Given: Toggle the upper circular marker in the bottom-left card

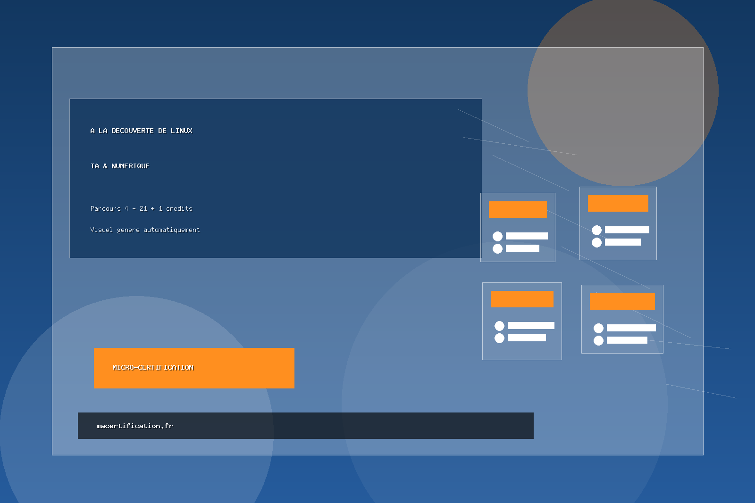Looking at the screenshot, I should [499, 325].
